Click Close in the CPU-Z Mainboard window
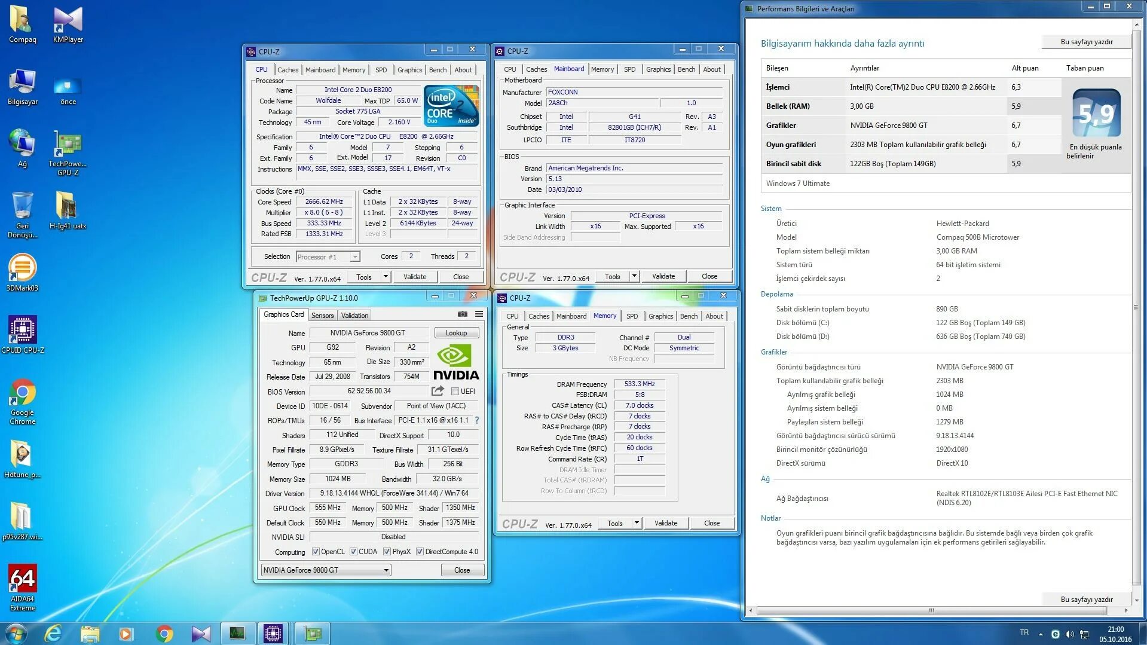Screen dimensions: 1147x645 tap(709, 276)
